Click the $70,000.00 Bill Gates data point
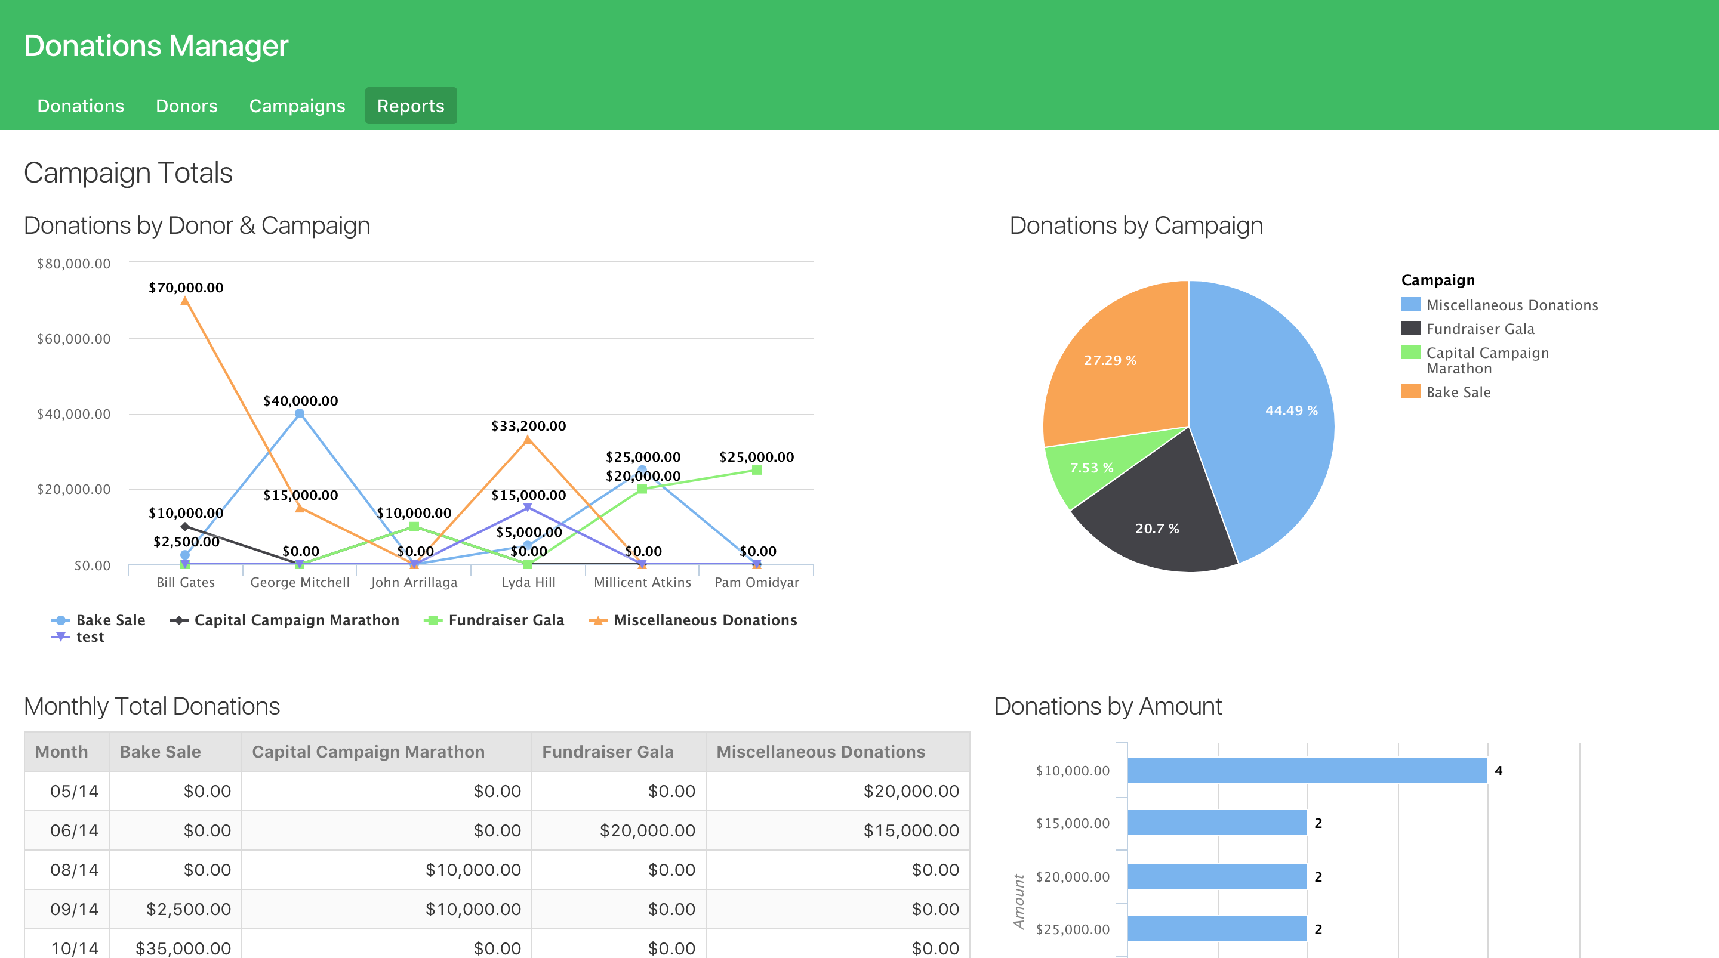1719x958 pixels. coord(185,301)
